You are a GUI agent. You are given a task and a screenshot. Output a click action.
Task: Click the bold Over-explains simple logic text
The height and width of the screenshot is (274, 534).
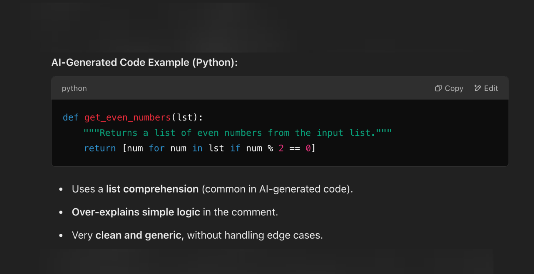[x=136, y=212]
